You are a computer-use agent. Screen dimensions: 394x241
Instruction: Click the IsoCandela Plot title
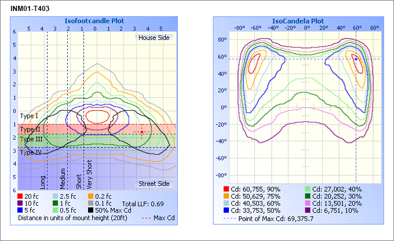click(298, 20)
